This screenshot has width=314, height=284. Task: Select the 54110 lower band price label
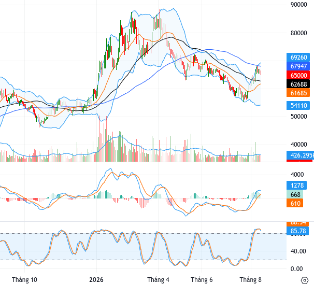tap(298, 105)
